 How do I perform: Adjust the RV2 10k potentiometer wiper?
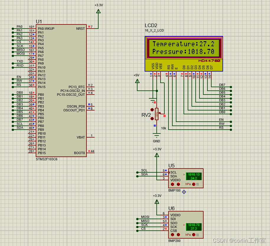pos(156,114)
